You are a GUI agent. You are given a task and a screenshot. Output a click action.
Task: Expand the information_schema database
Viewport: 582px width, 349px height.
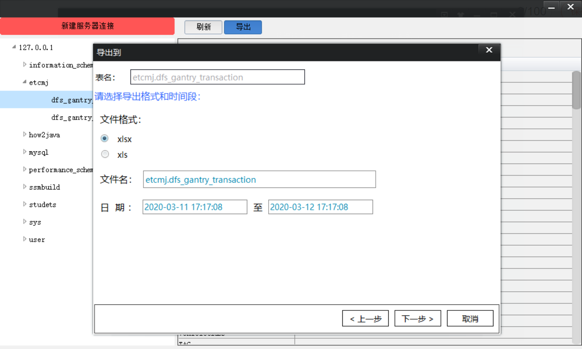[25, 65]
